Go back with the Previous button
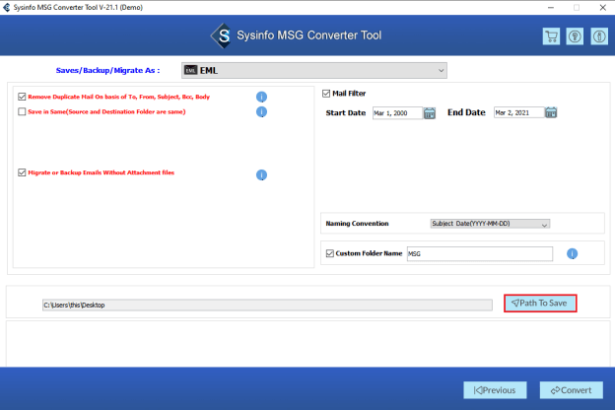This screenshot has width=615, height=410. pyautogui.click(x=495, y=390)
